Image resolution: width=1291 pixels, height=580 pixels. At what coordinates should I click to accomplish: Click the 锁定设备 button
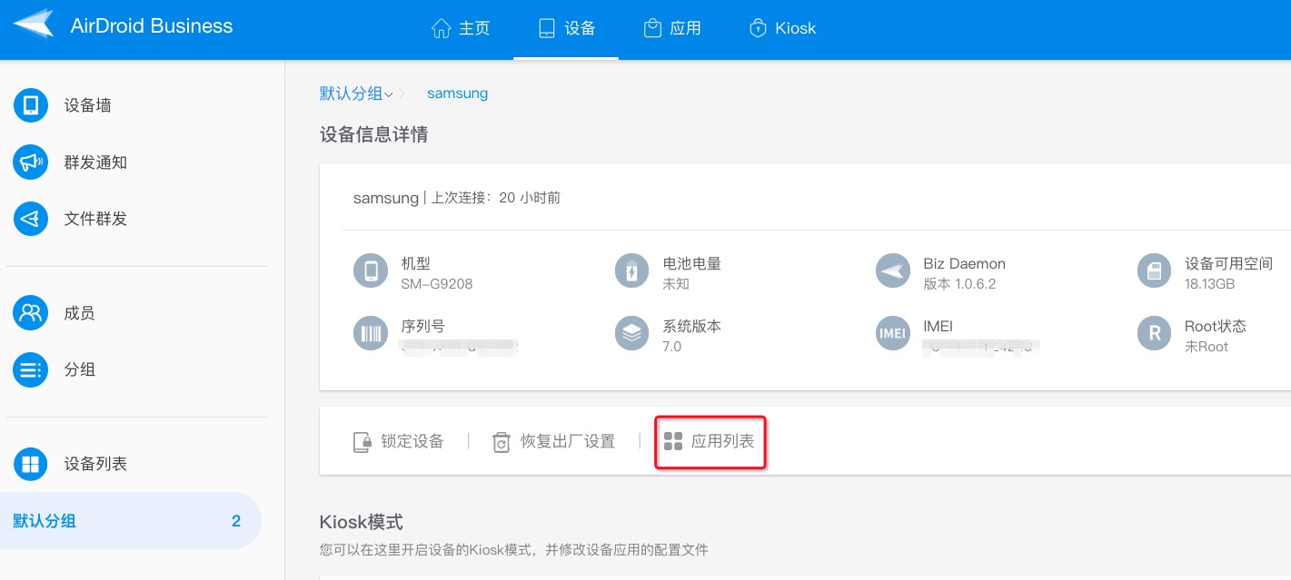click(x=398, y=442)
